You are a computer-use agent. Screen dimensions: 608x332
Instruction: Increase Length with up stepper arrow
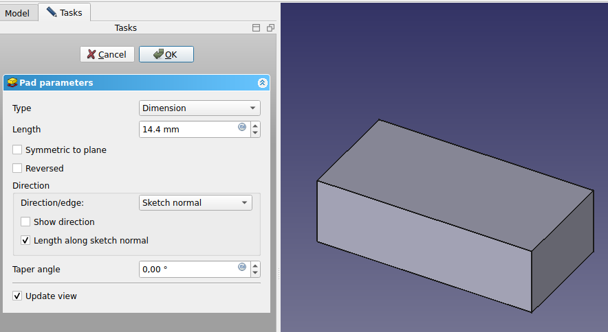255,126
